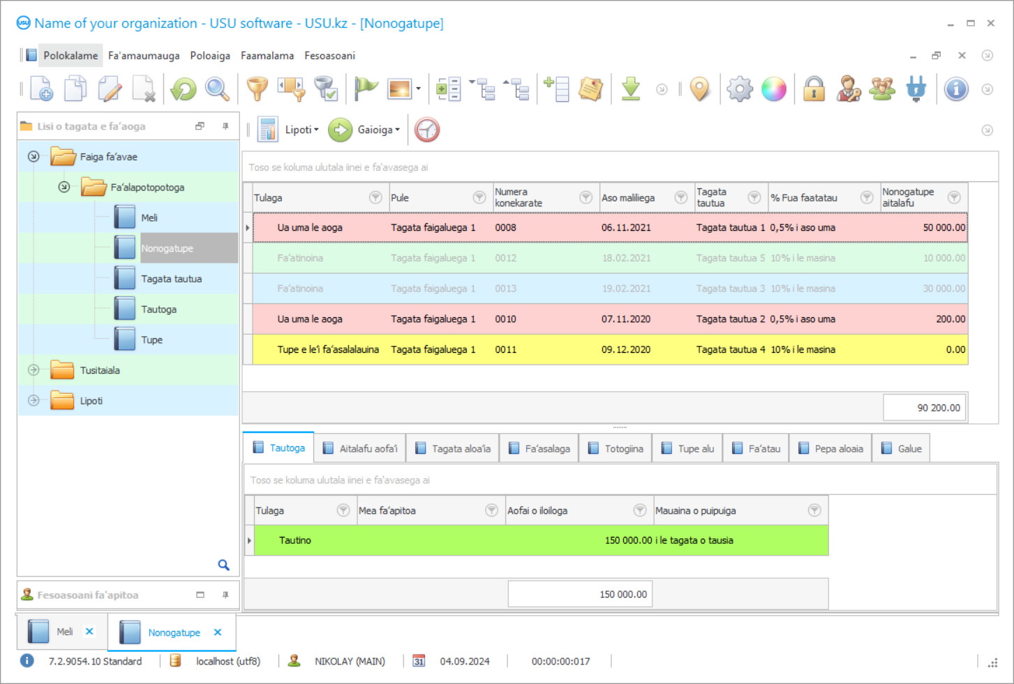The image size is (1014, 684).
Task: Click the red clock icon
Action: point(427,130)
